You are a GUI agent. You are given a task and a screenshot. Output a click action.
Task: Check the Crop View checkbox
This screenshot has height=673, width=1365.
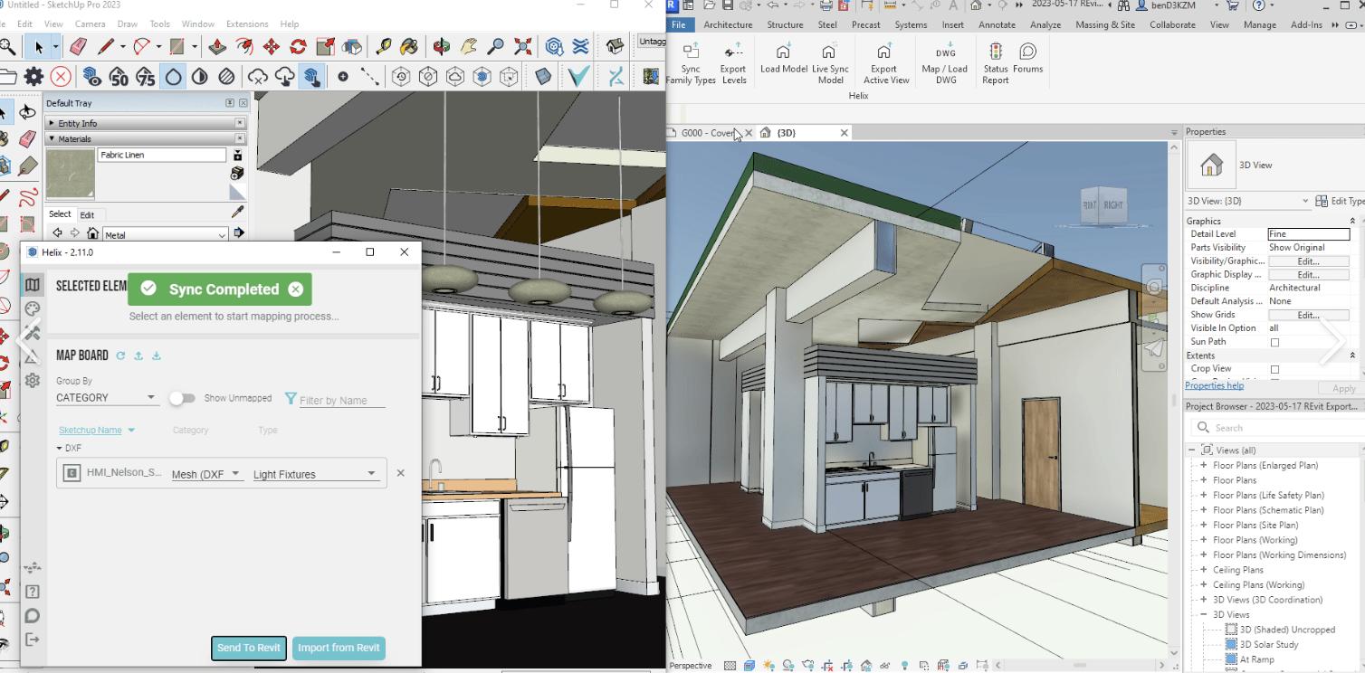tap(1274, 370)
